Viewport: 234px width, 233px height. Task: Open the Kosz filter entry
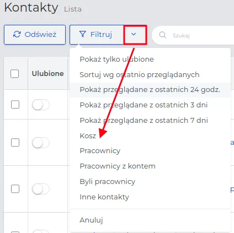pyautogui.click(x=150, y=136)
